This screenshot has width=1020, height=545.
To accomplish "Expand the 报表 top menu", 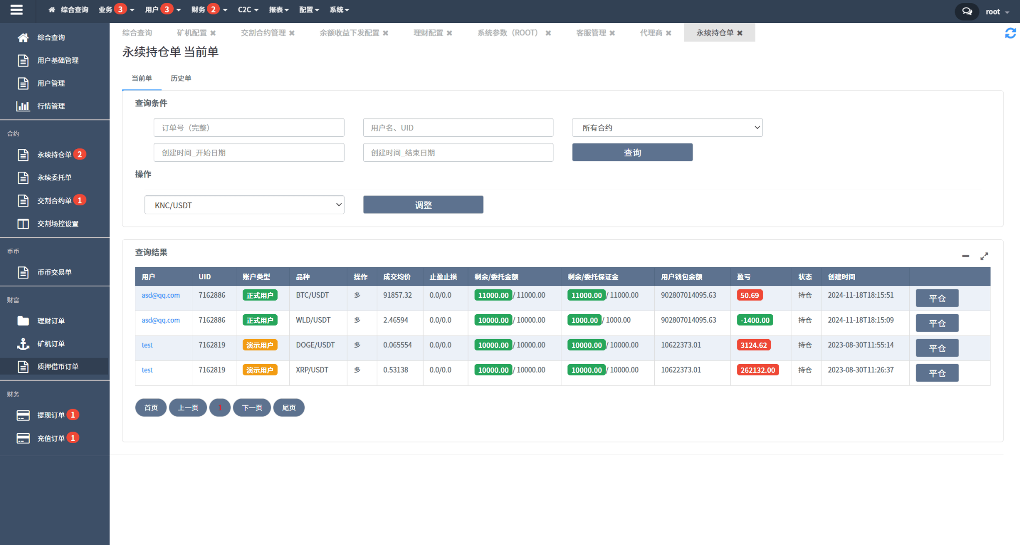I will [279, 9].
